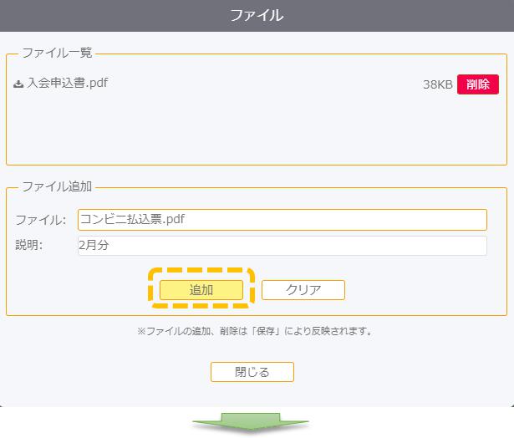Click the blank area inside ファイル一覧 list
514x438 pixels.
[257, 130]
